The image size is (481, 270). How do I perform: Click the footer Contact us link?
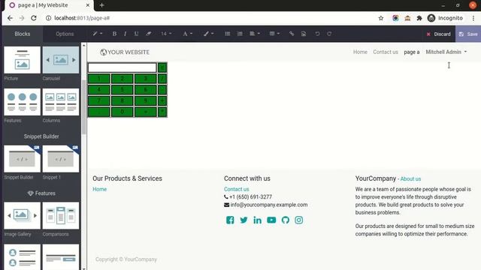pos(237,189)
